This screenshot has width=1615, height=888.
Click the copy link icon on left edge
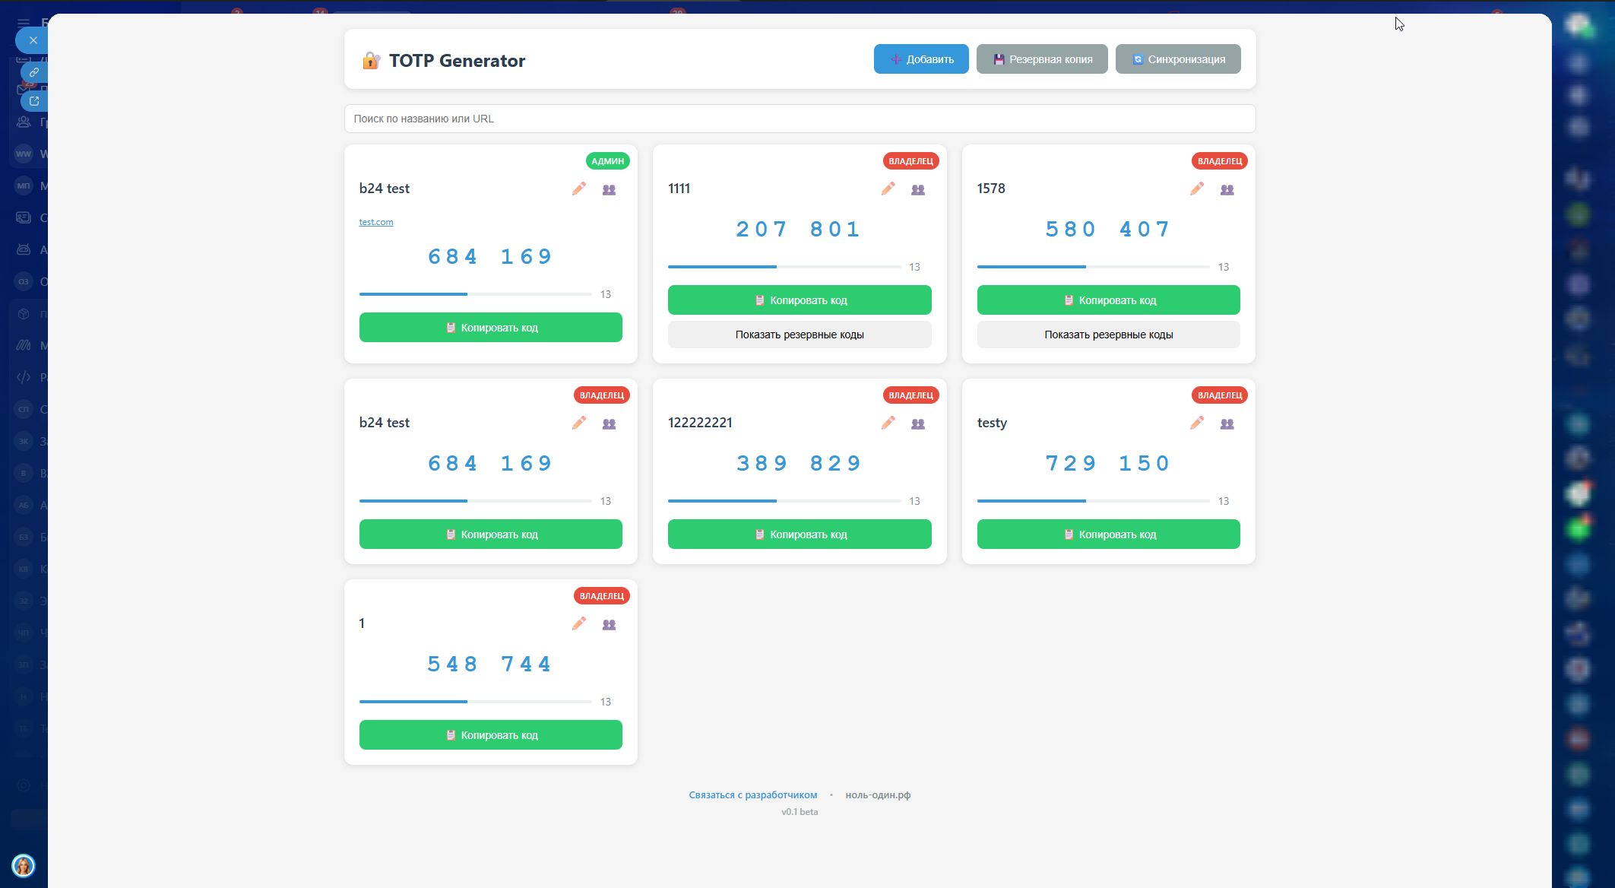(x=34, y=72)
